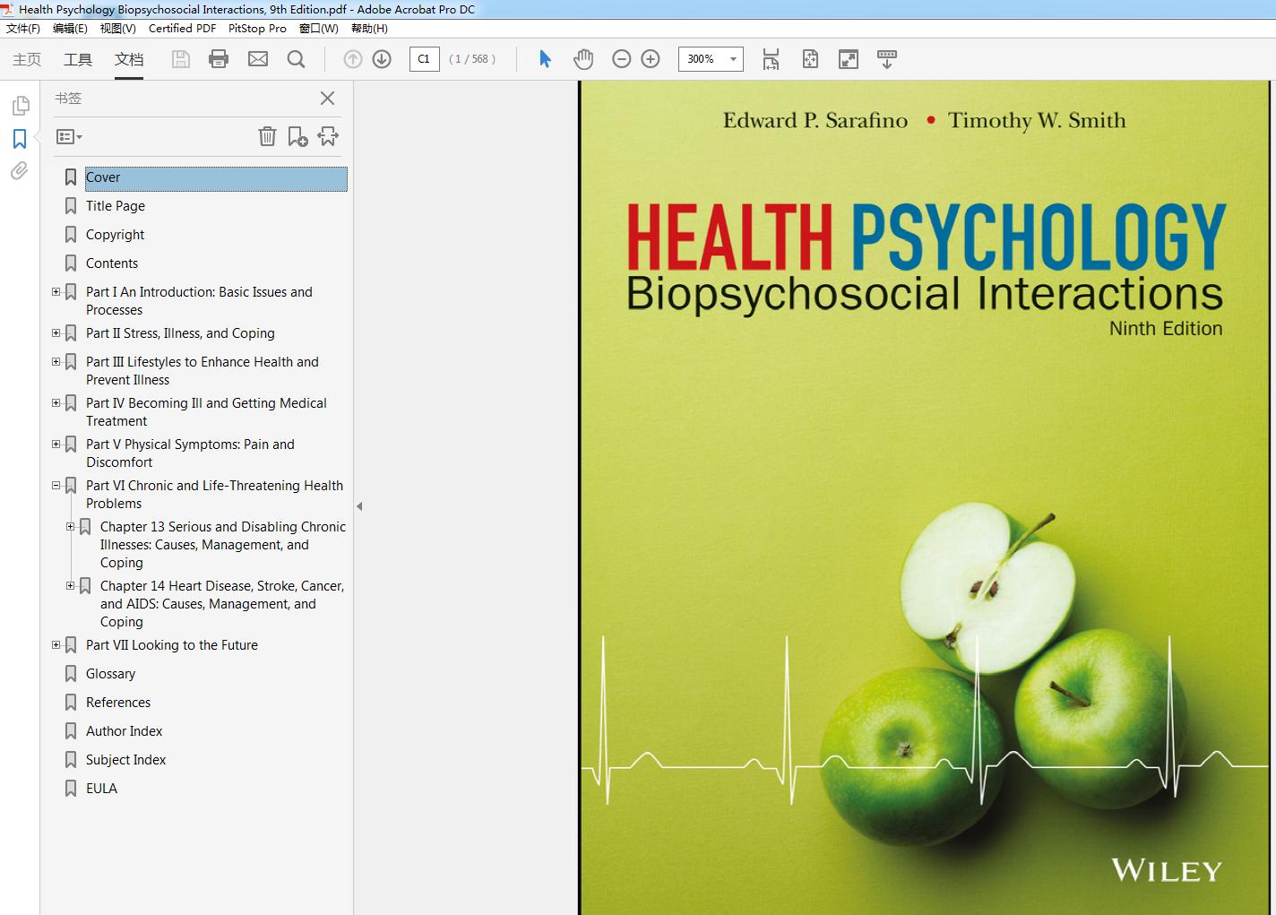Click the email envelope icon
This screenshot has height=915, width=1276.
[258, 59]
